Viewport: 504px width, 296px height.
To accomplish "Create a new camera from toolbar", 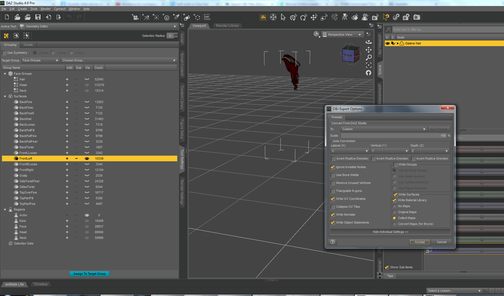I will pos(135,17).
